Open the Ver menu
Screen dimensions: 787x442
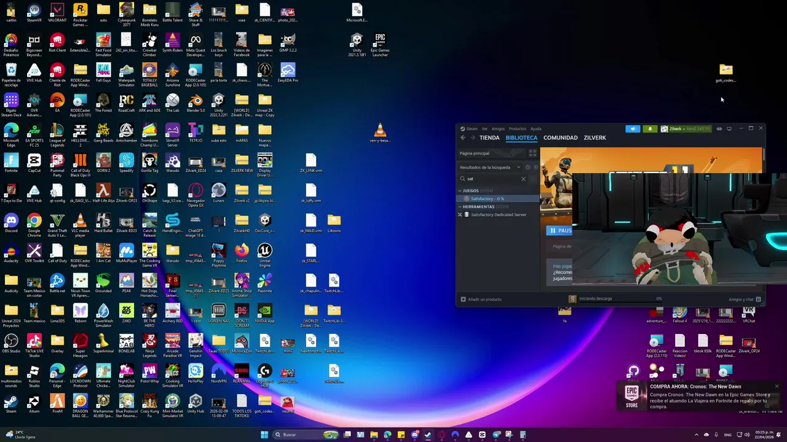tap(484, 129)
